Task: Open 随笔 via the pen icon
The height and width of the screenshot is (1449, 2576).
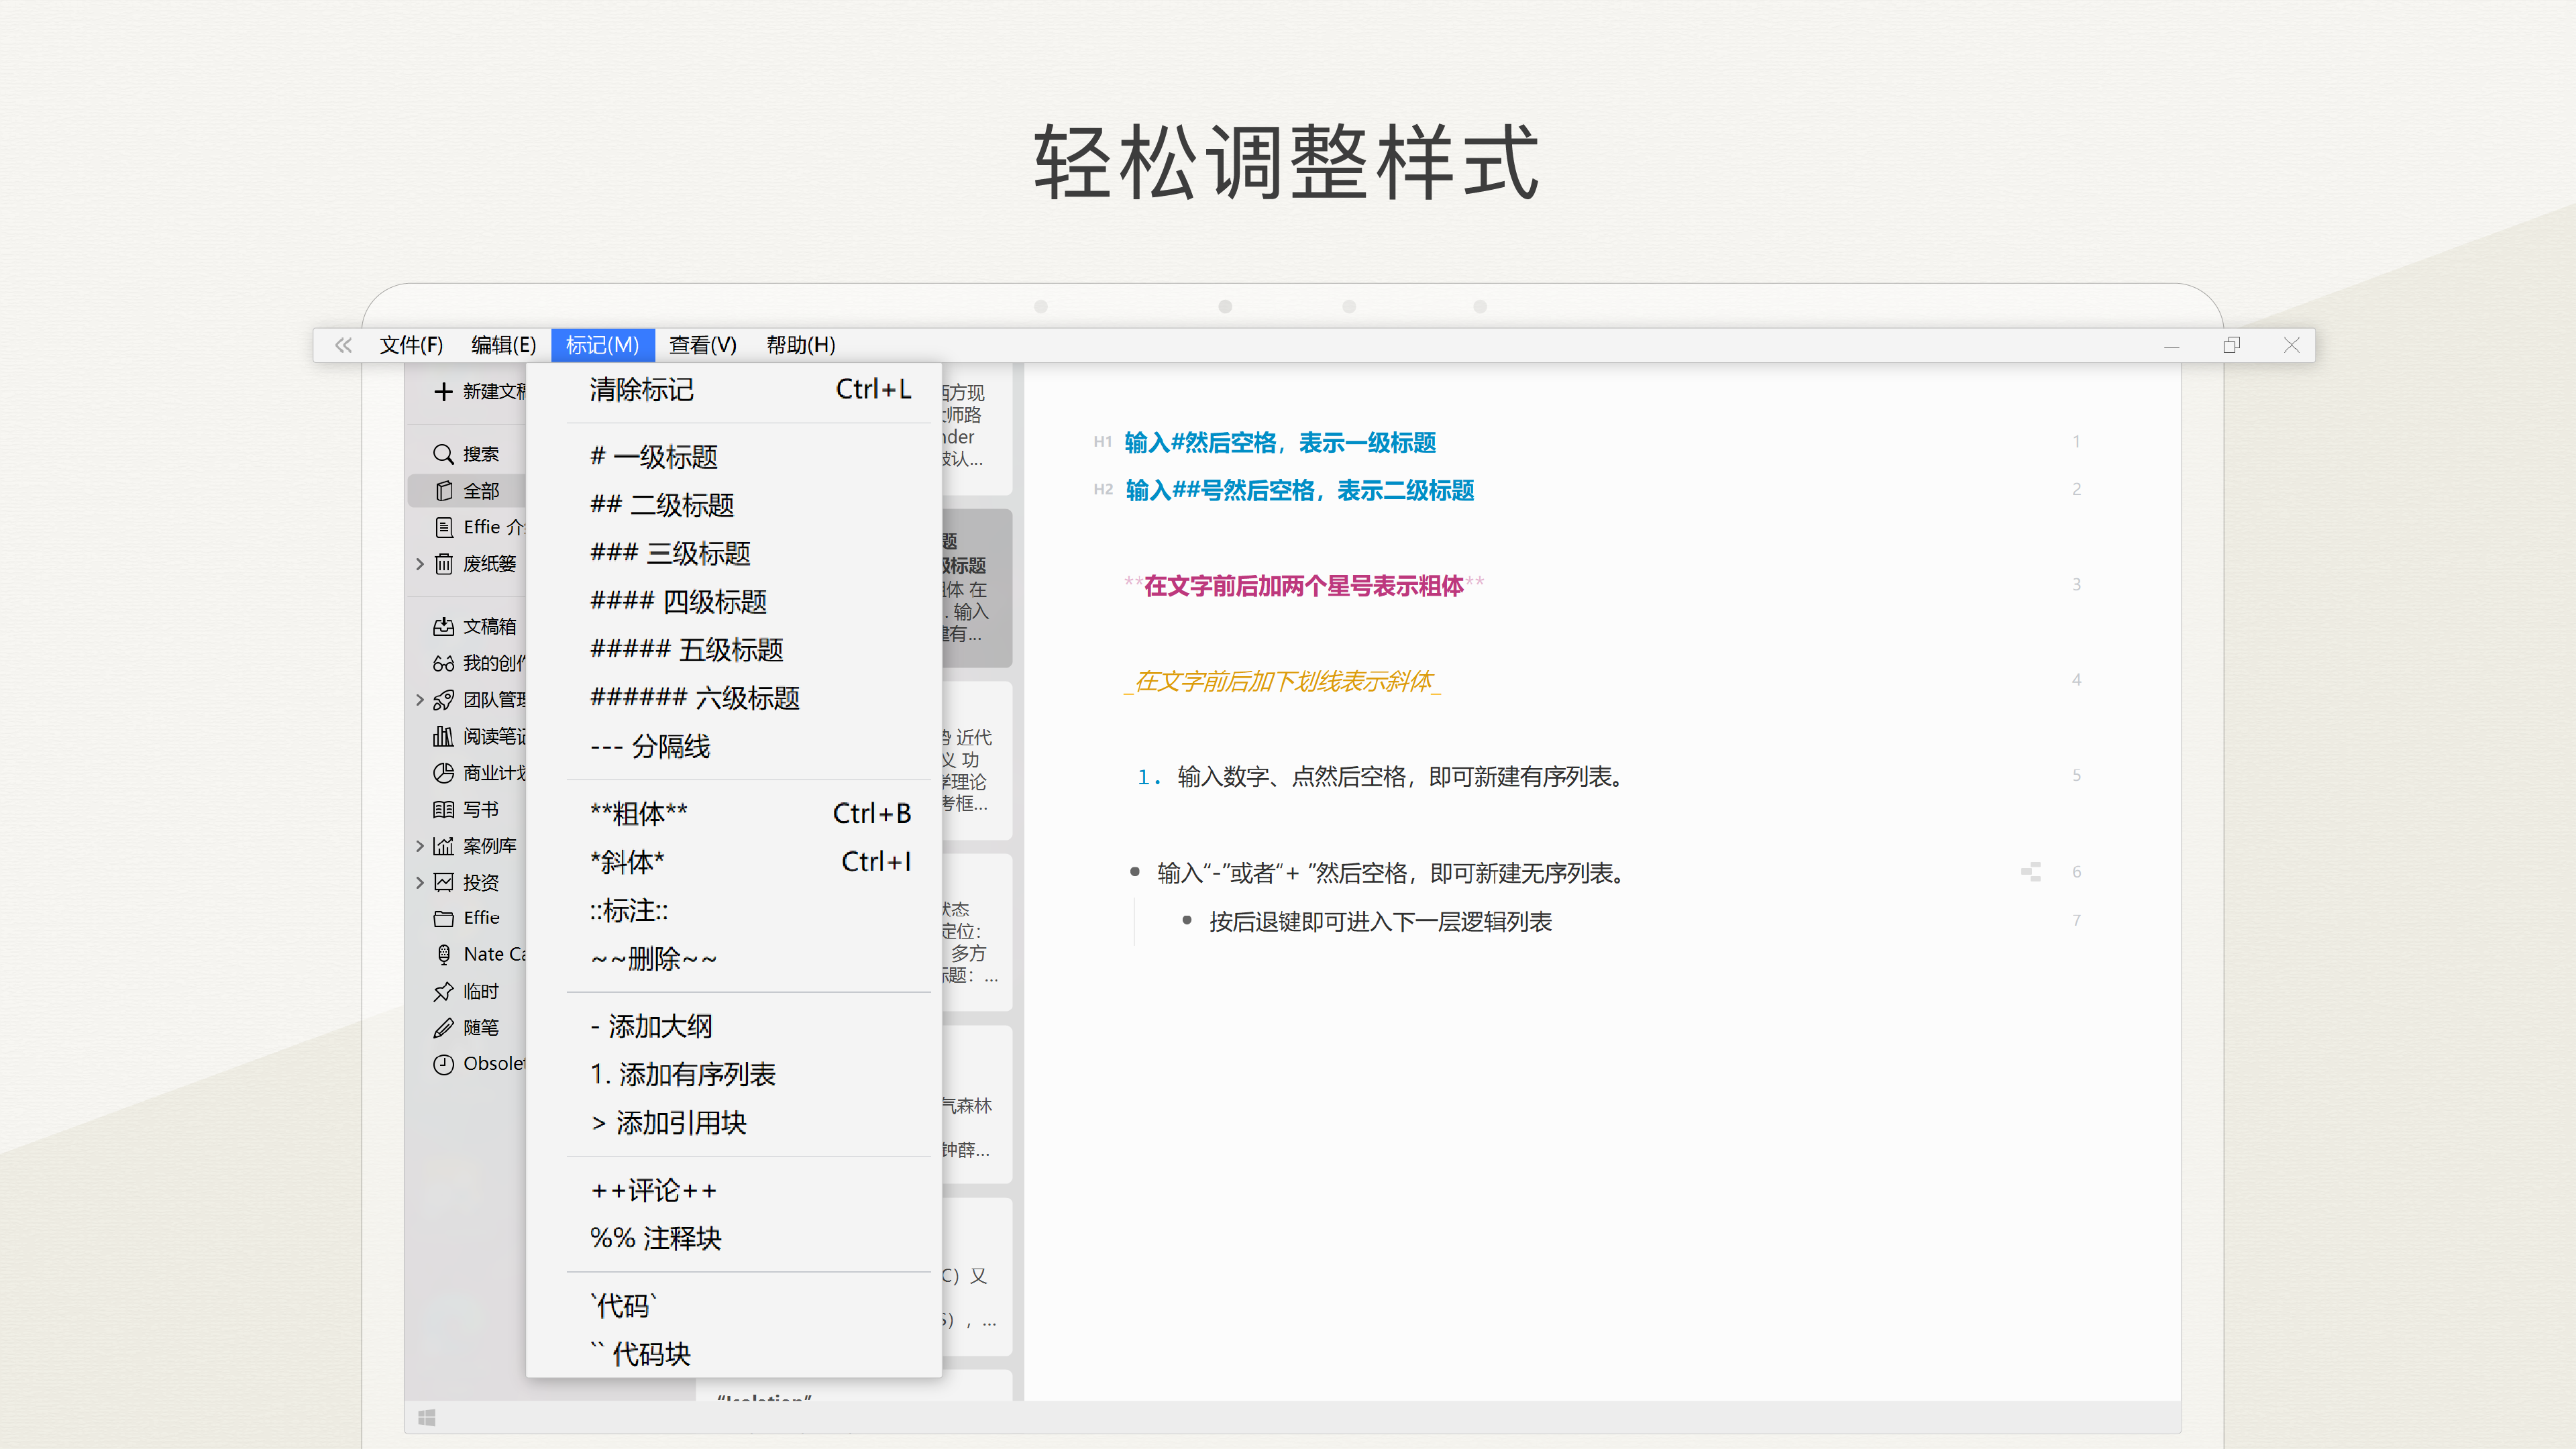Action: (x=445, y=1027)
